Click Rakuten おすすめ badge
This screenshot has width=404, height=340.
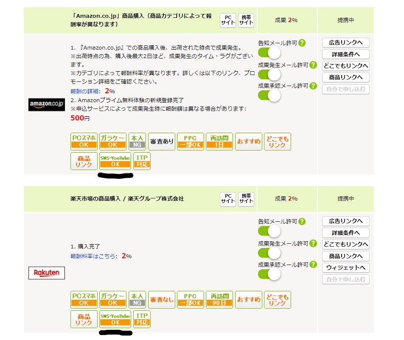249,300
